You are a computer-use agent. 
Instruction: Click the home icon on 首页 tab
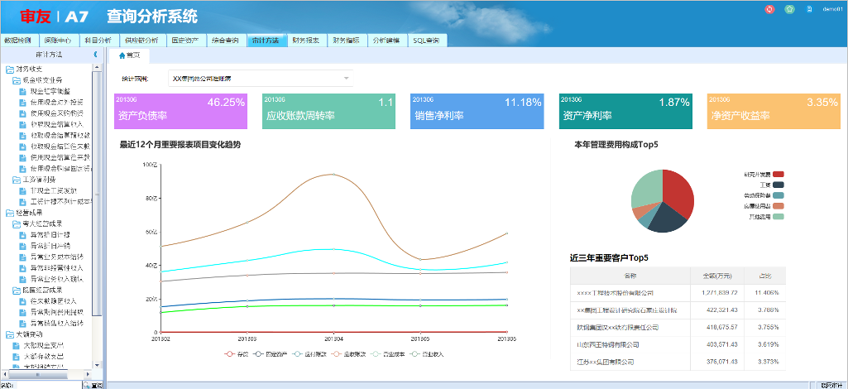click(122, 55)
